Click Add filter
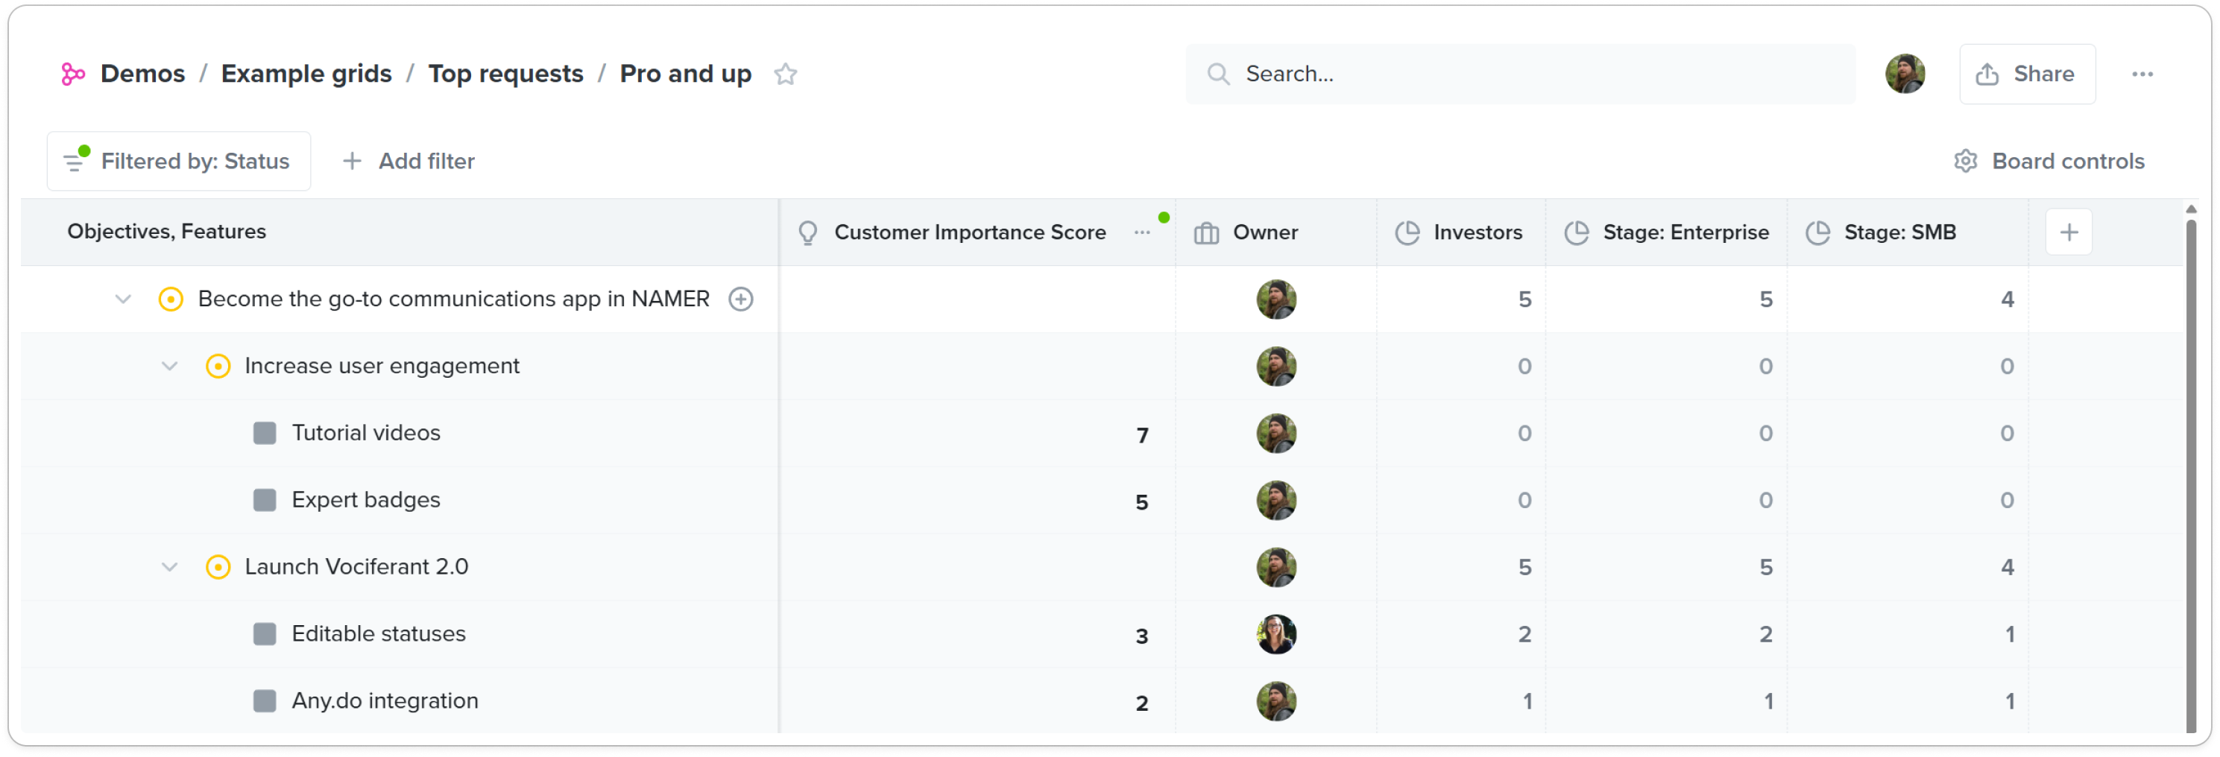Viewport: 2220px width, 757px height. click(x=409, y=161)
